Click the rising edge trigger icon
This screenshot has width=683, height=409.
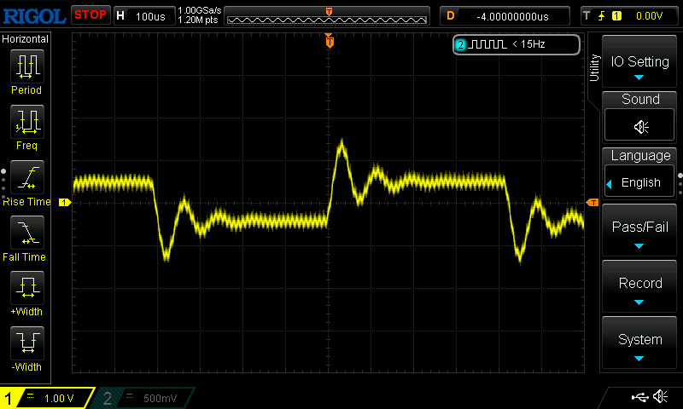pos(602,16)
